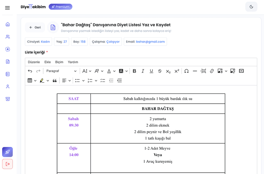Click the Geri back button
264x174 pixels.
35,27
